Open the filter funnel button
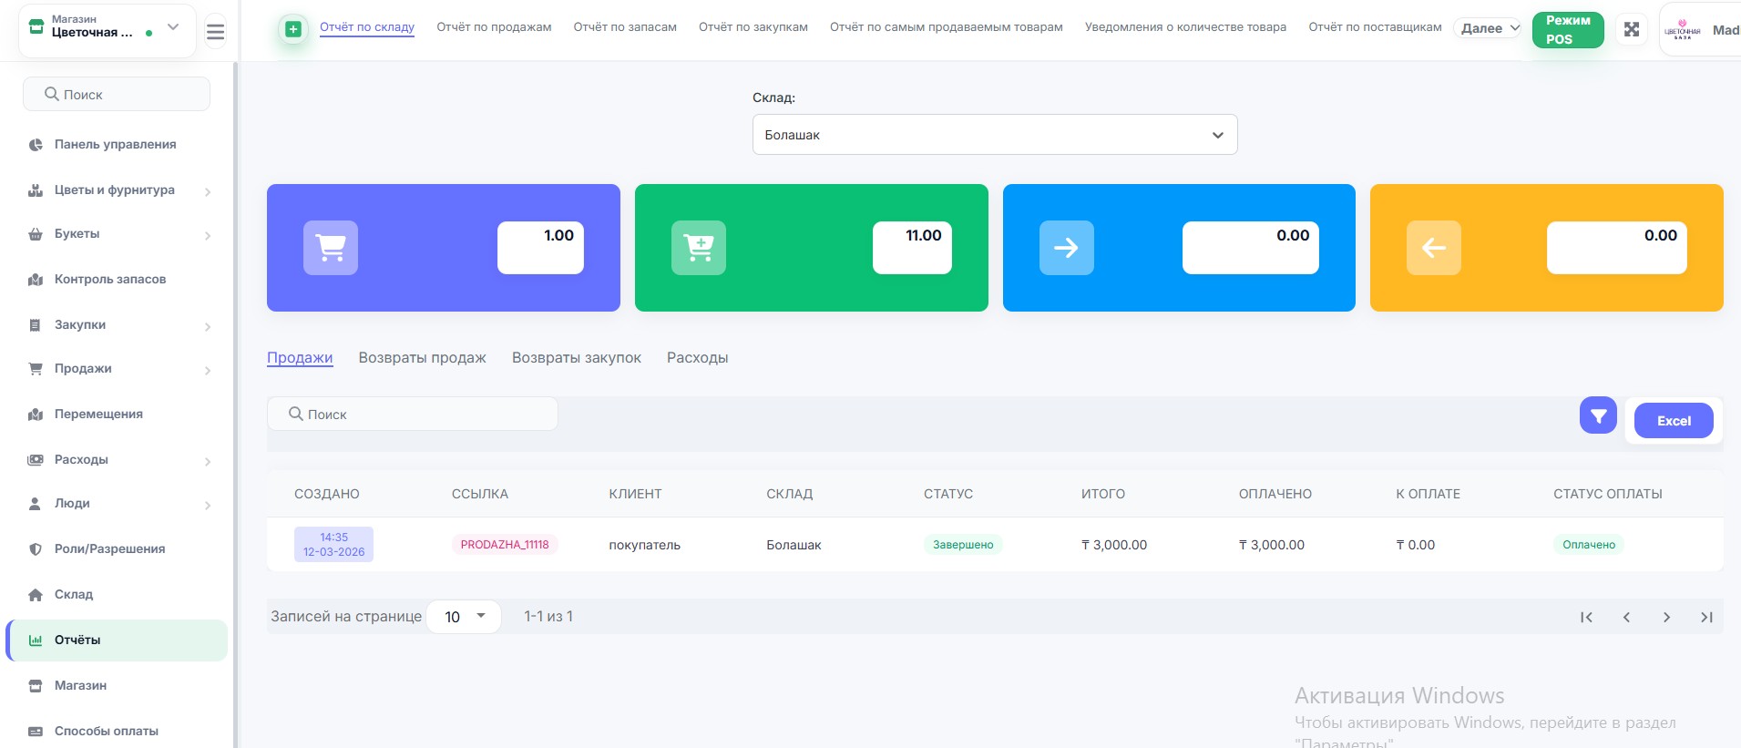This screenshot has width=1741, height=748. 1598,415
